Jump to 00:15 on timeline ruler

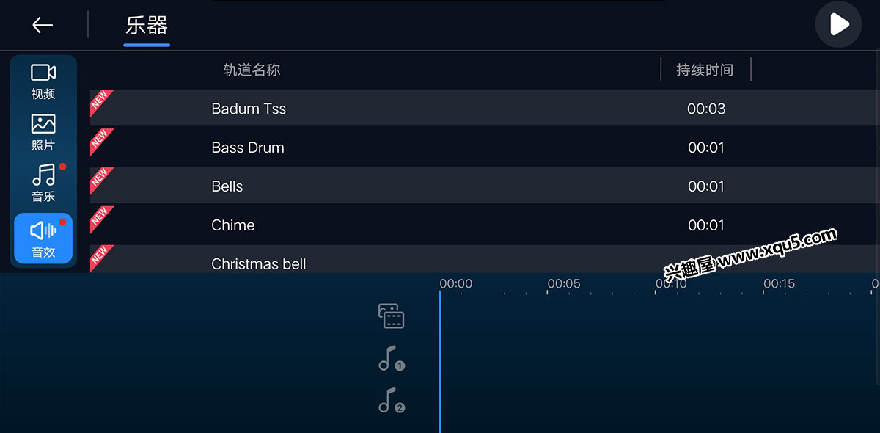tap(779, 284)
